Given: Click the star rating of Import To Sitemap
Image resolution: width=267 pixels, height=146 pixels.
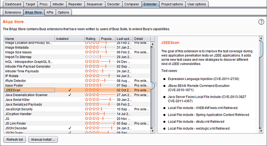Looking at the screenshot, I should click(92, 57).
